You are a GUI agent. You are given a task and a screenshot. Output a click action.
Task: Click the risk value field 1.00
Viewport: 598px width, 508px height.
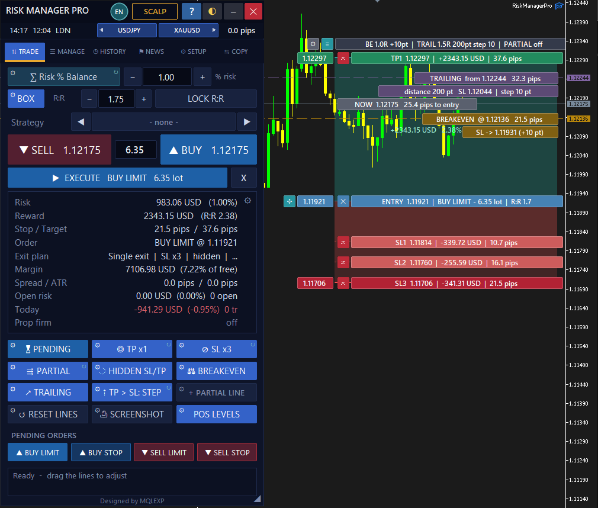coord(167,77)
